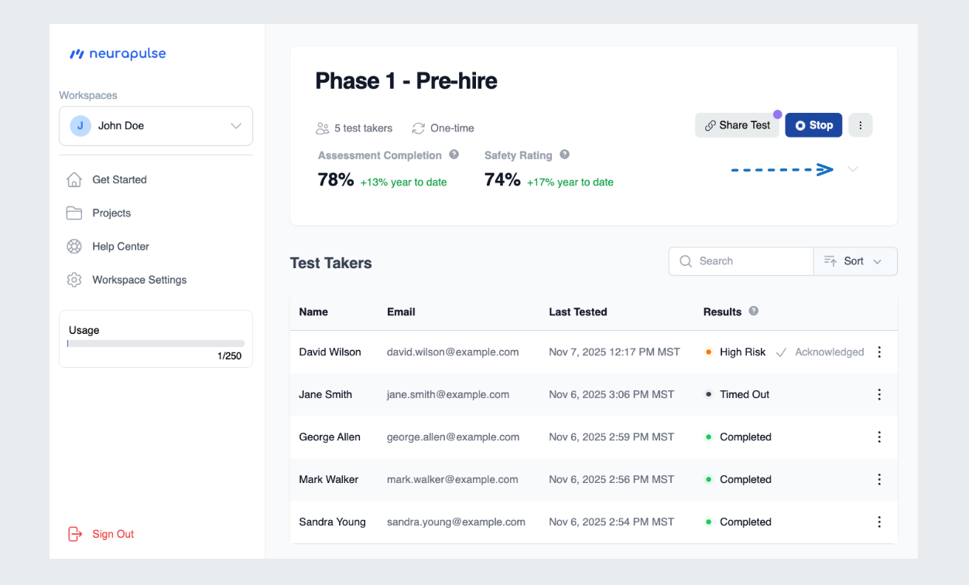Click the search magnifier icon

[x=686, y=261]
